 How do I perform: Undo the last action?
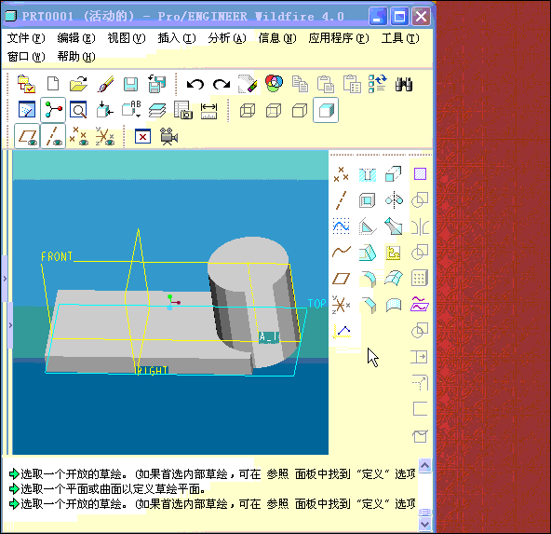coord(195,85)
